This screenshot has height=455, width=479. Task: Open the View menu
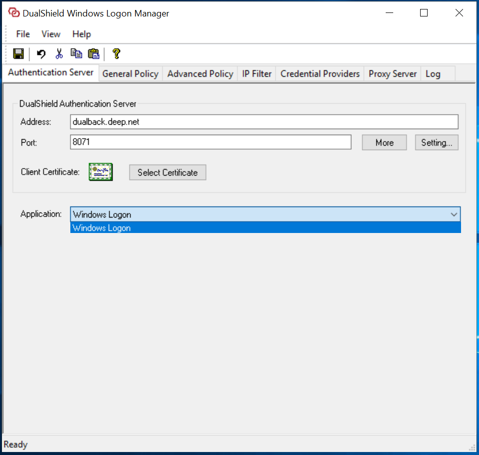point(51,34)
